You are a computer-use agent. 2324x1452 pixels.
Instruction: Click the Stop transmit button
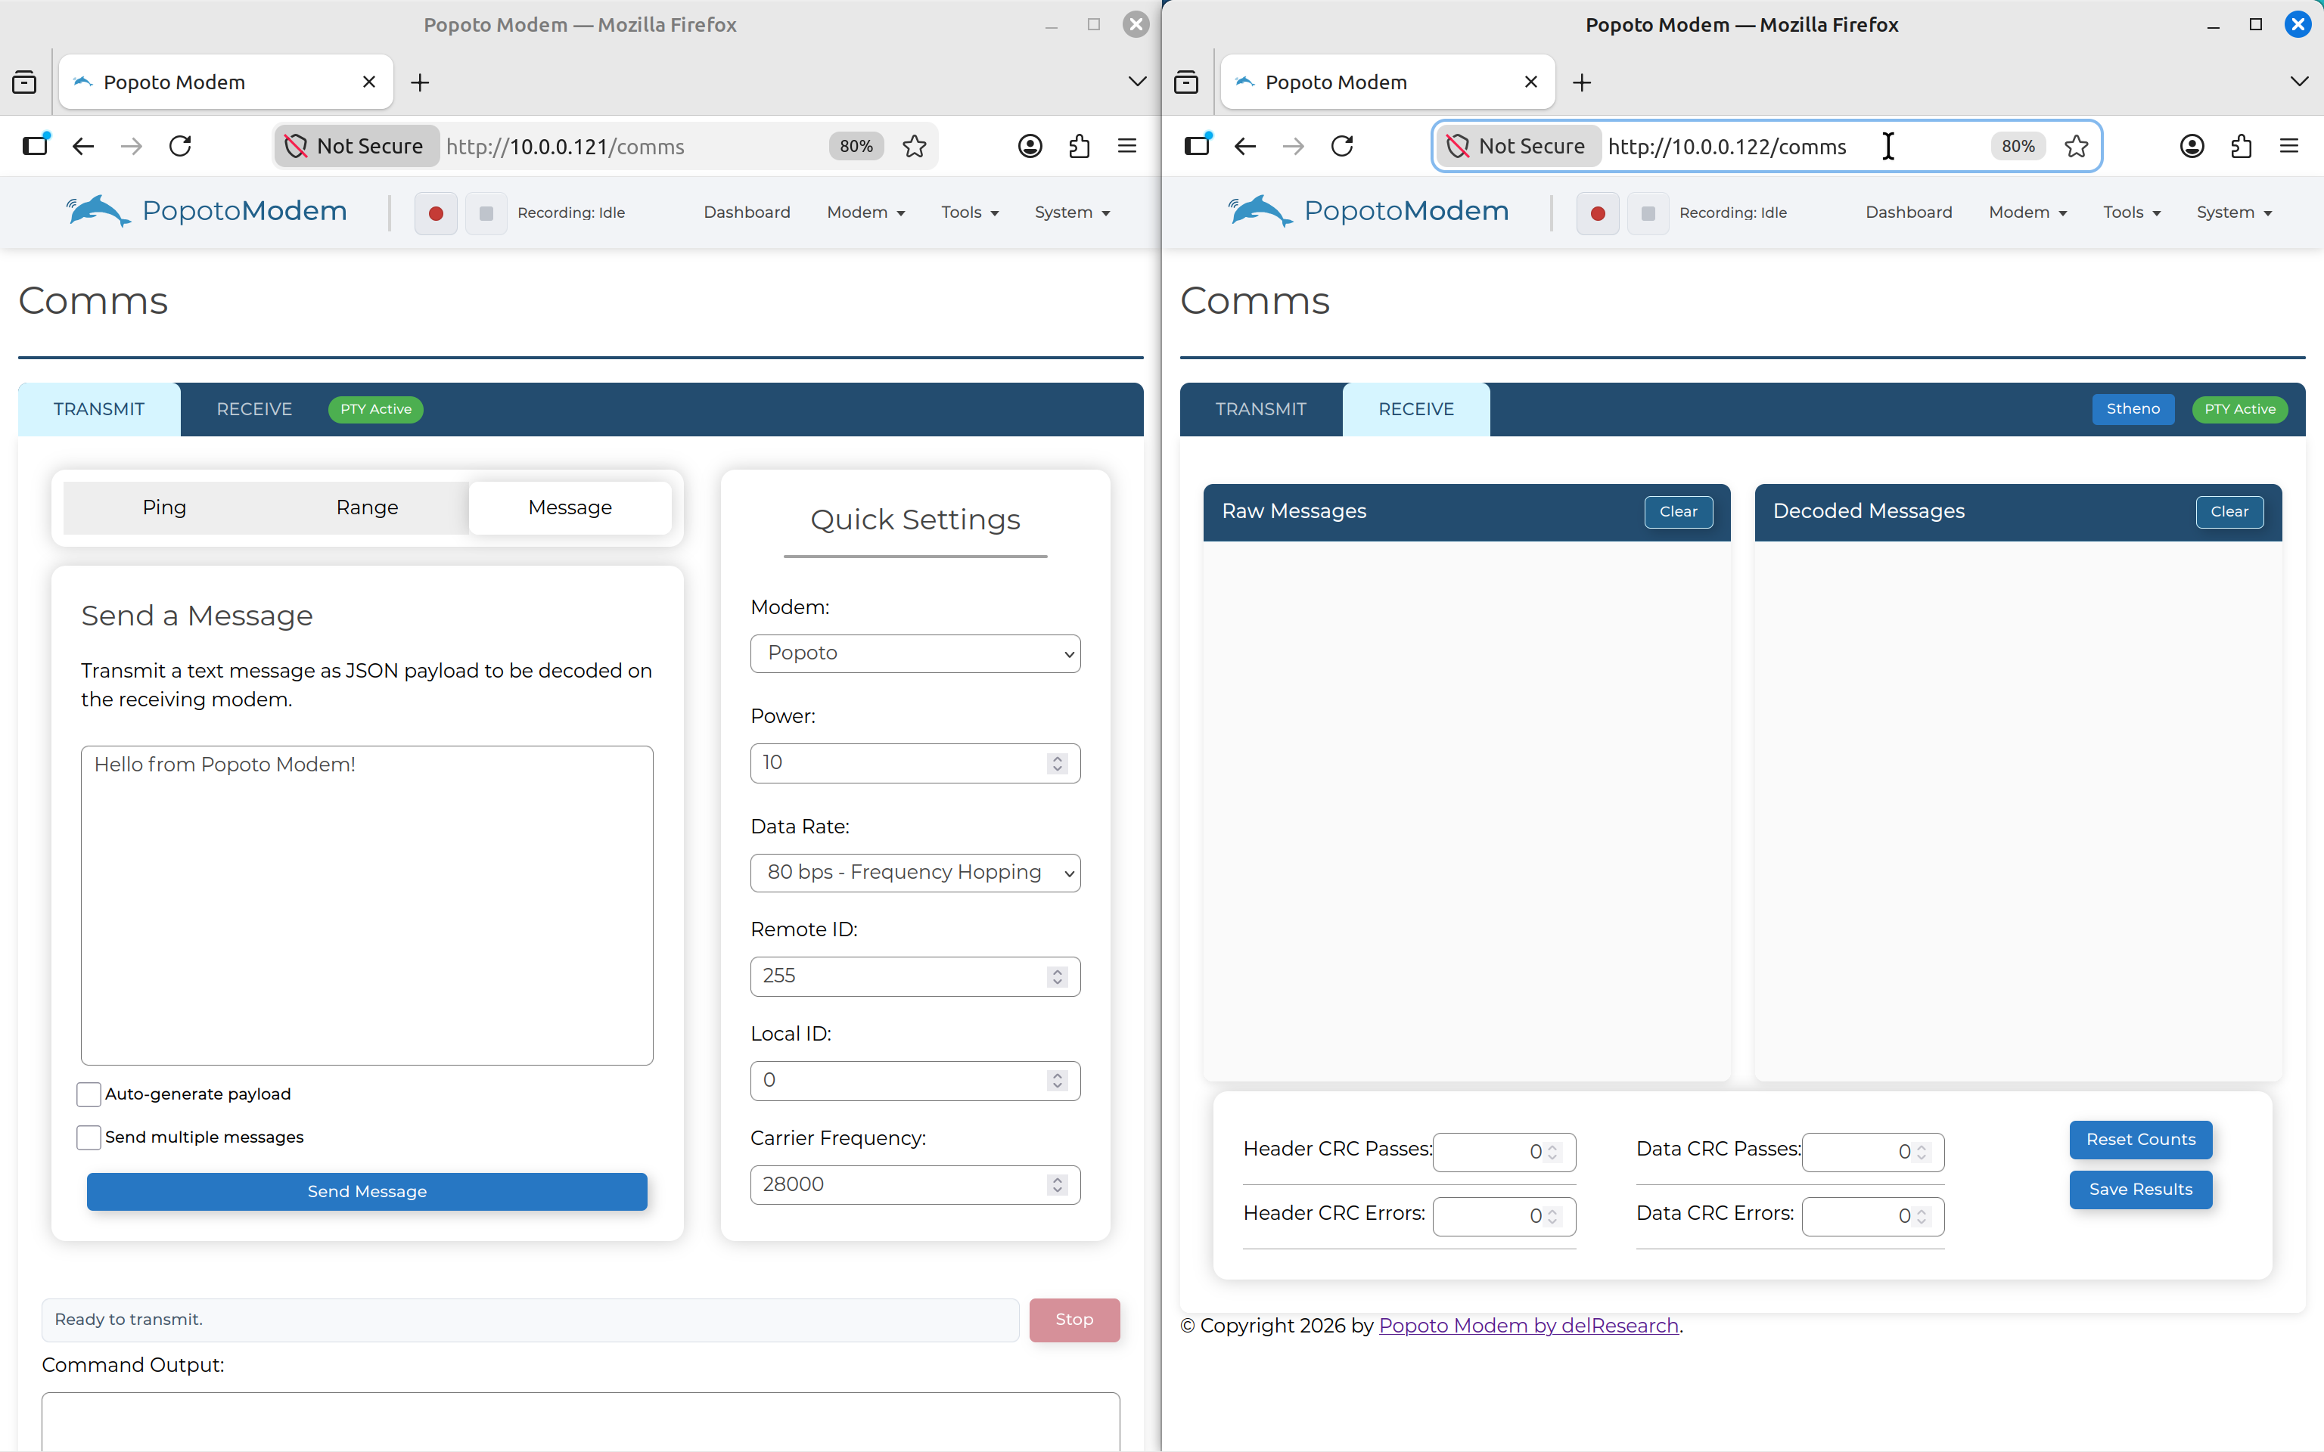pos(1073,1320)
